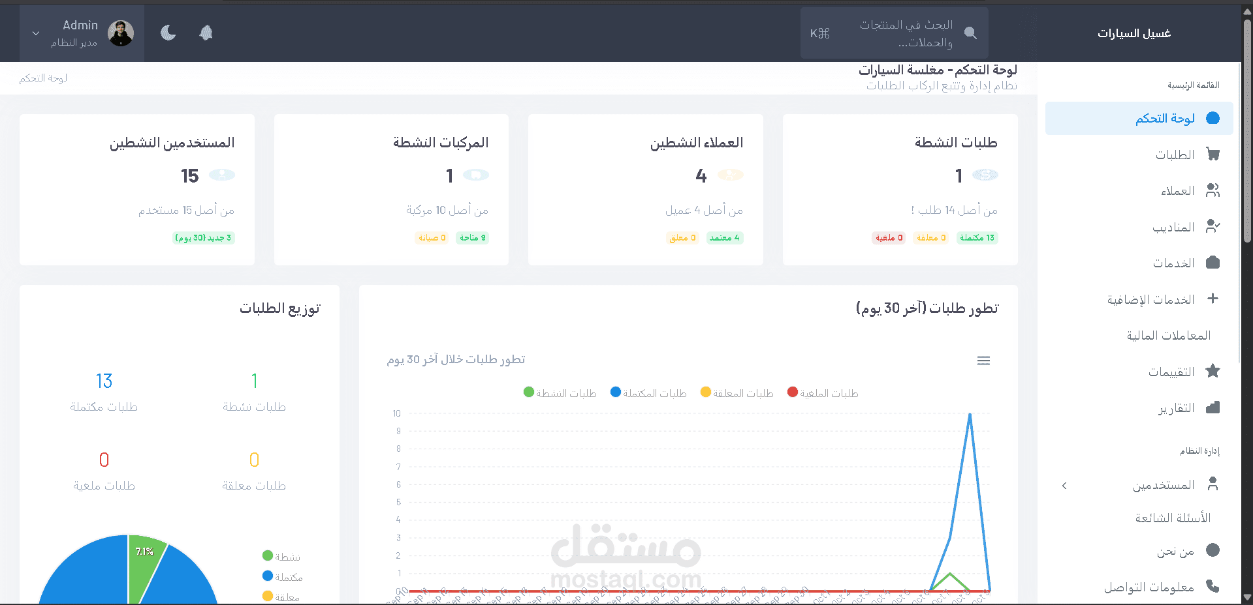Open غسيل السيارات brand link

[x=1134, y=33]
